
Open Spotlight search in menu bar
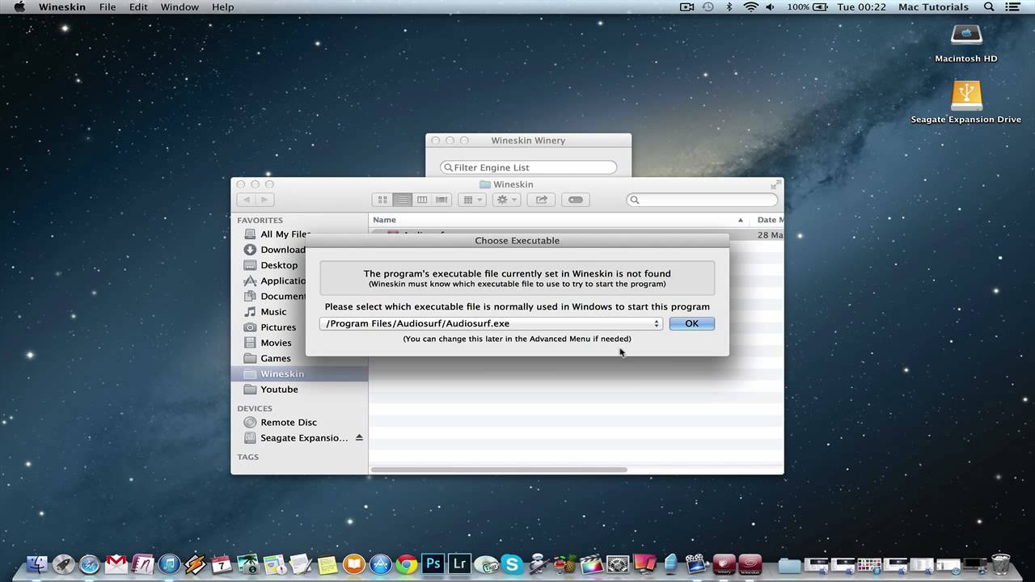click(x=989, y=7)
